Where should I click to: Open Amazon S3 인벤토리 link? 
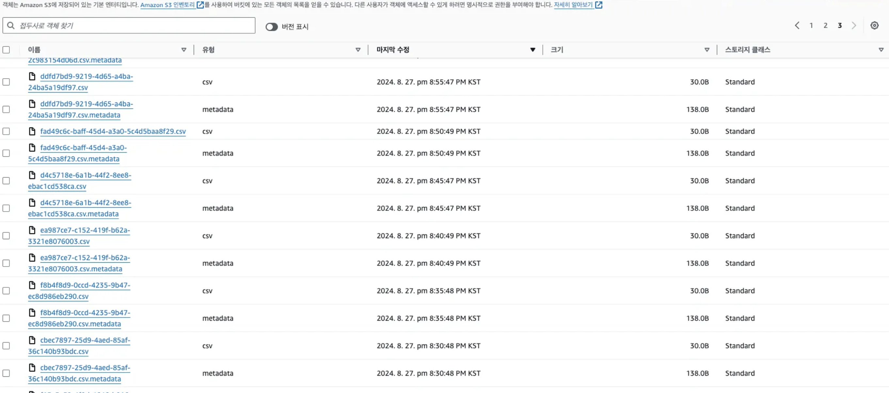coord(167,5)
